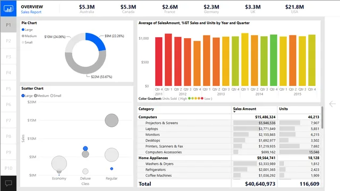Open page P7 in sidebar
The width and height of the screenshot is (340, 191).
(x=8, y=120)
